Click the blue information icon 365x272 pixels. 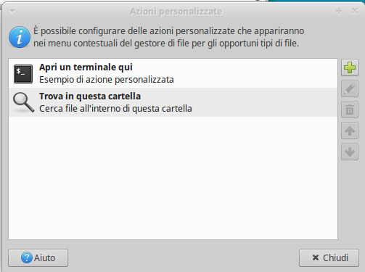20,37
